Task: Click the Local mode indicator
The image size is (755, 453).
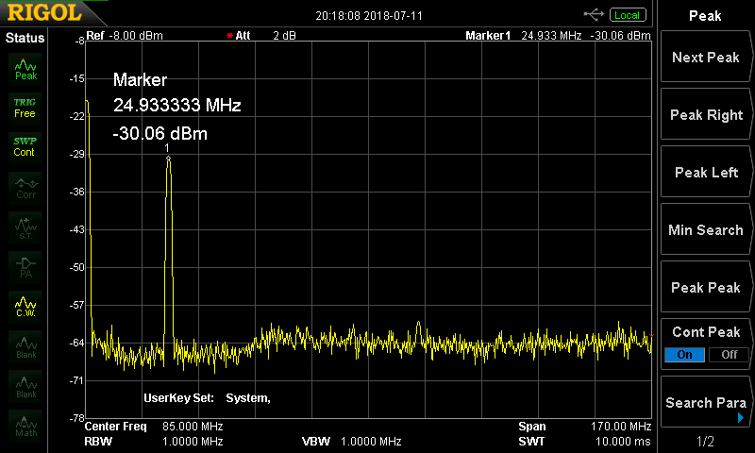Action: click(628, 15)
